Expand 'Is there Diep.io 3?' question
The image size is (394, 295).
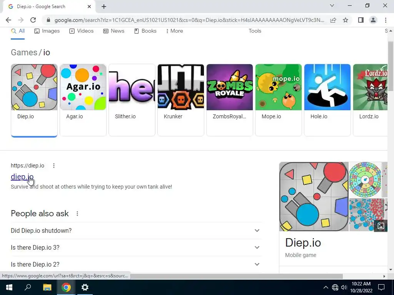[136, 248]
